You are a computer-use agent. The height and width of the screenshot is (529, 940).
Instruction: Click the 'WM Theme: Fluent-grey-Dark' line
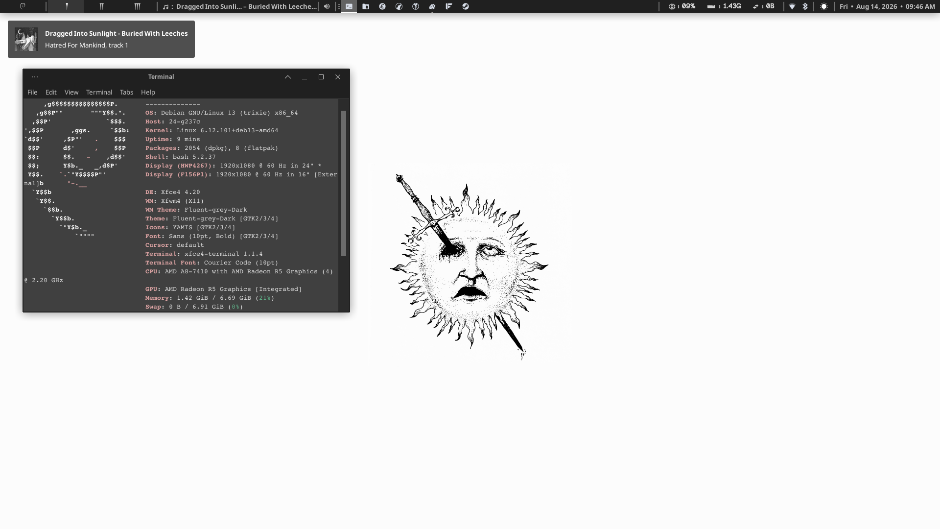pos(196,210)
